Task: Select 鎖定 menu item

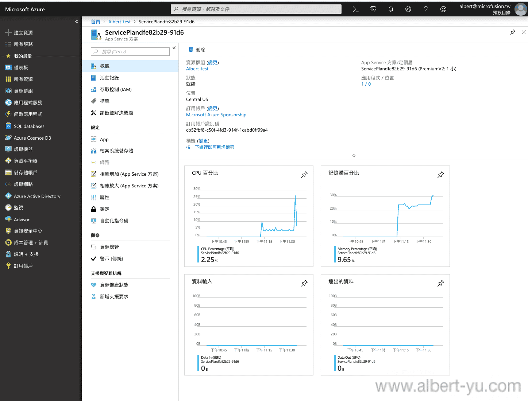Action: [x=130, y=209]
